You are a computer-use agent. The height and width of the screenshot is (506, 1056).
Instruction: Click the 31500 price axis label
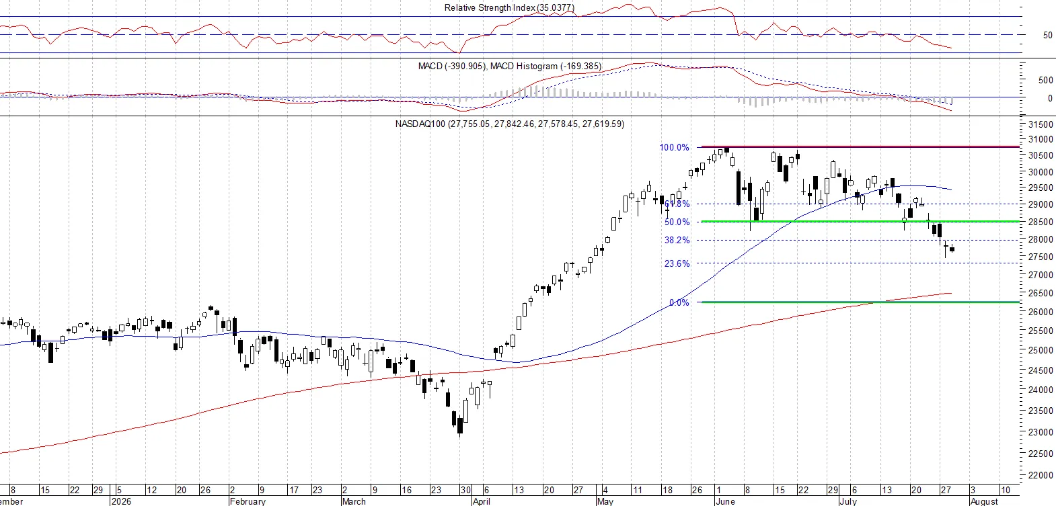click(1041, 124)
